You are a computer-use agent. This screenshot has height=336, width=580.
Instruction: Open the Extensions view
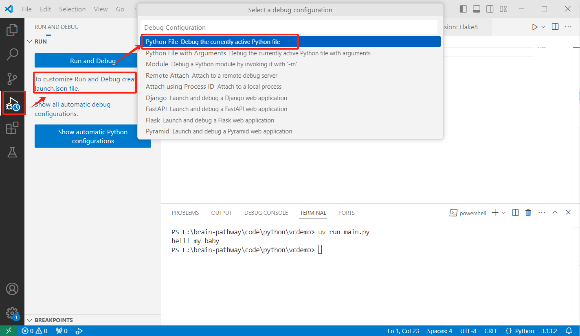12,128
